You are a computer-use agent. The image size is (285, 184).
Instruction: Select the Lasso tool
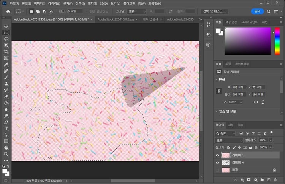pos(6,39)
